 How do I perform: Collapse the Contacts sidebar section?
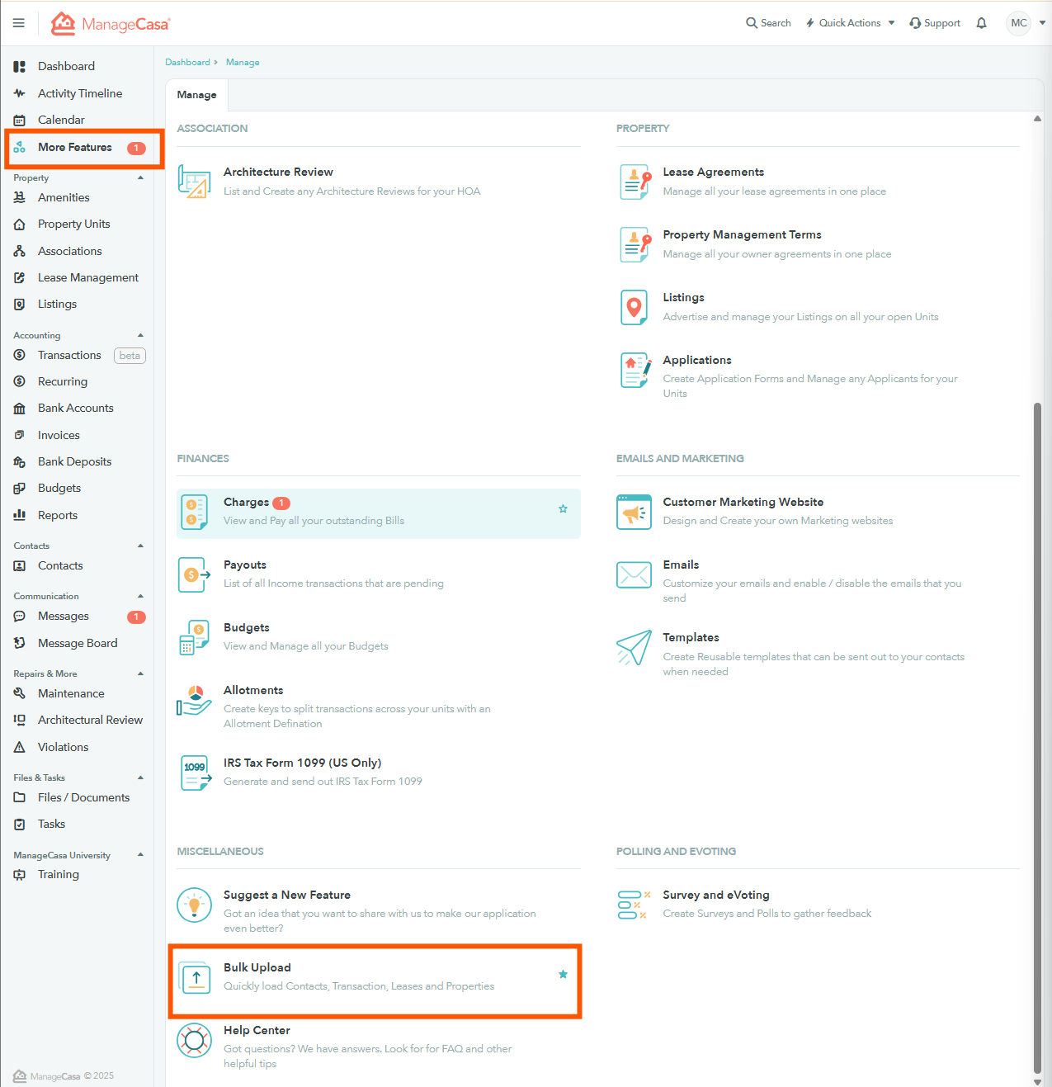coord(140,546)
